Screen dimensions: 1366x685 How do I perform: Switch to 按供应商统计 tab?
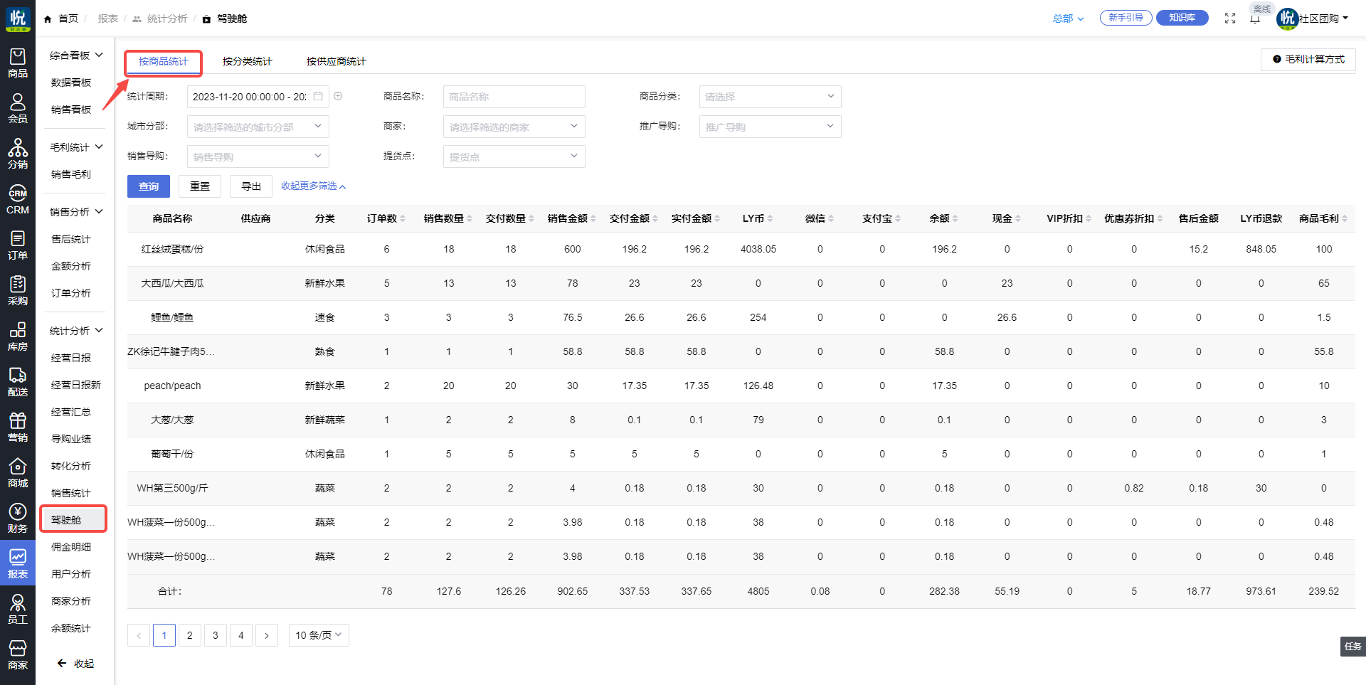[337, 62]
